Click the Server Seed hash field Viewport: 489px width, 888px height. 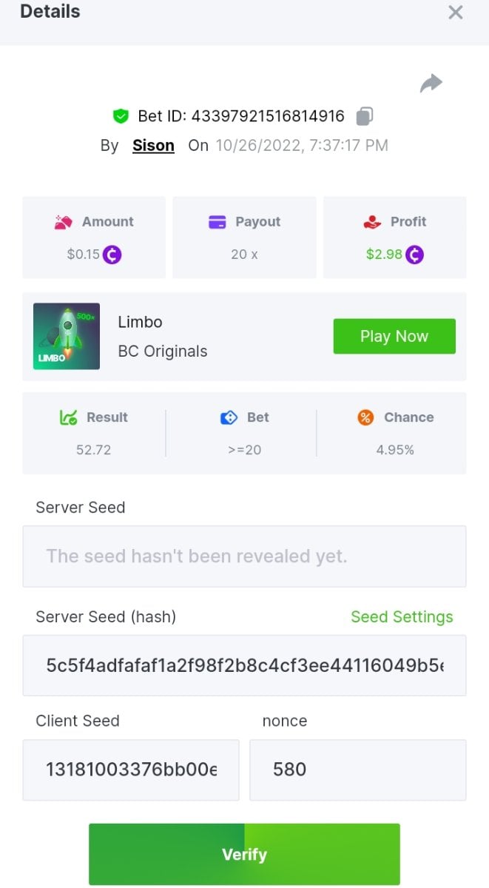(x=244, y=665)
